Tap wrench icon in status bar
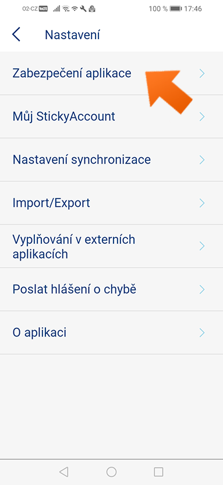 point(83,9)
